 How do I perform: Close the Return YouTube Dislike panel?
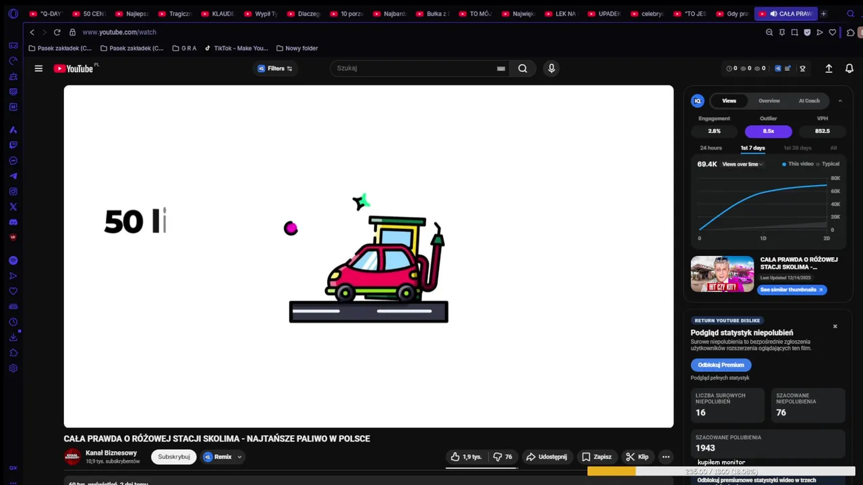pyautogui.click(x=835, y=327)
